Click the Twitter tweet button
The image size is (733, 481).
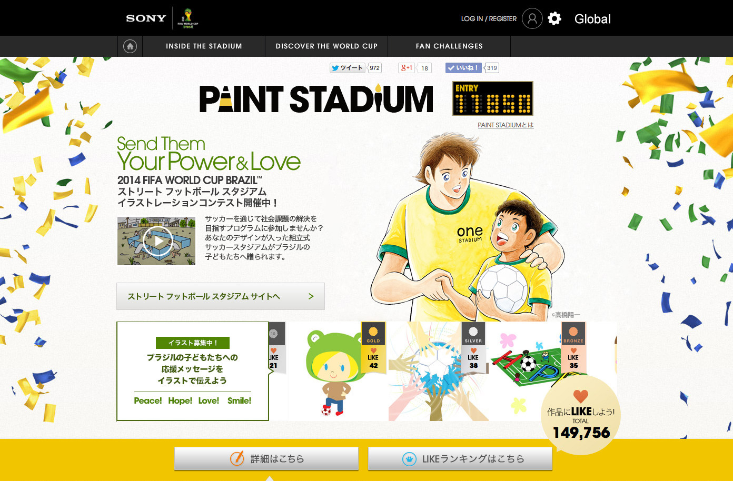348,68
